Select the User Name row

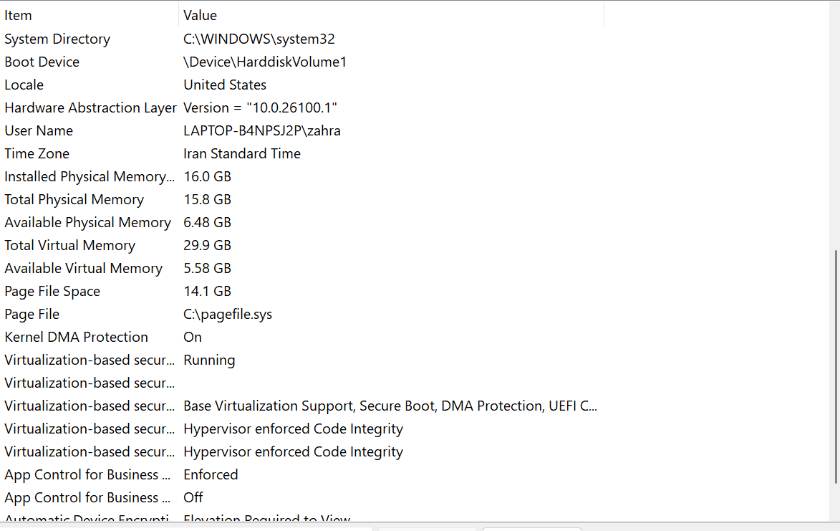[39, 130]
